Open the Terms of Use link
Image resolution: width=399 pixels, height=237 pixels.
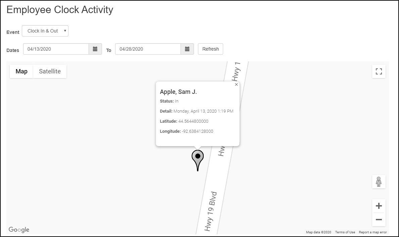click(x=345, y=232)
